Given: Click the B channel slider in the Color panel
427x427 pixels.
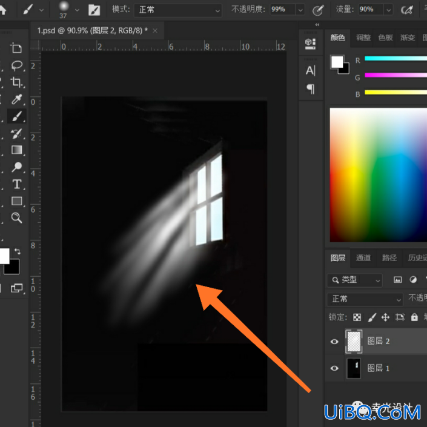Looking at the screenshot, I should (x=396, y=92).
